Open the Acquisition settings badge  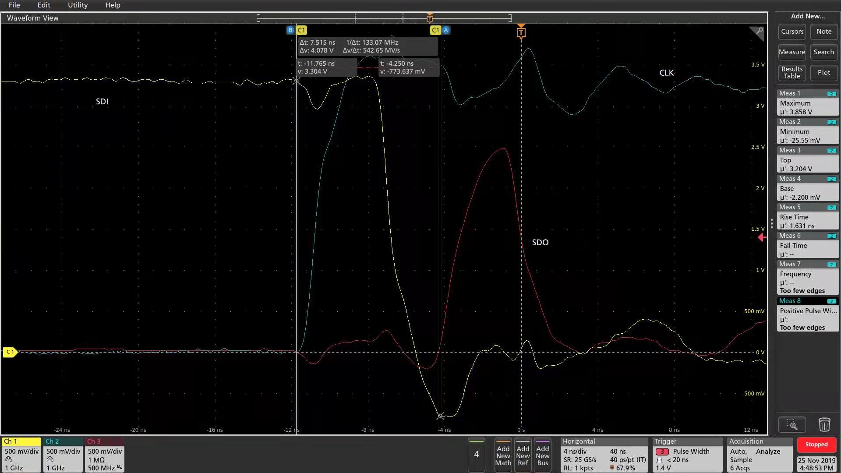pyautogui.click(x=760, y=455)
